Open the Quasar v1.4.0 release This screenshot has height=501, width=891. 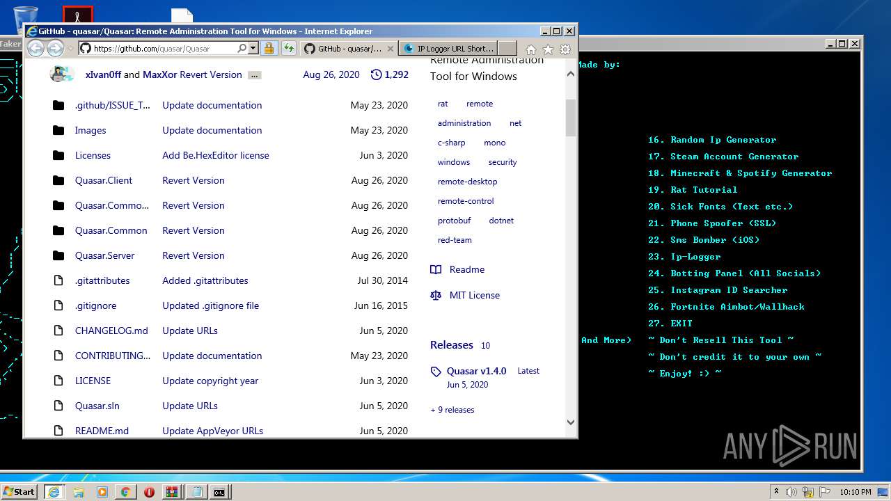pyautogui.click(x=476, y=371)
